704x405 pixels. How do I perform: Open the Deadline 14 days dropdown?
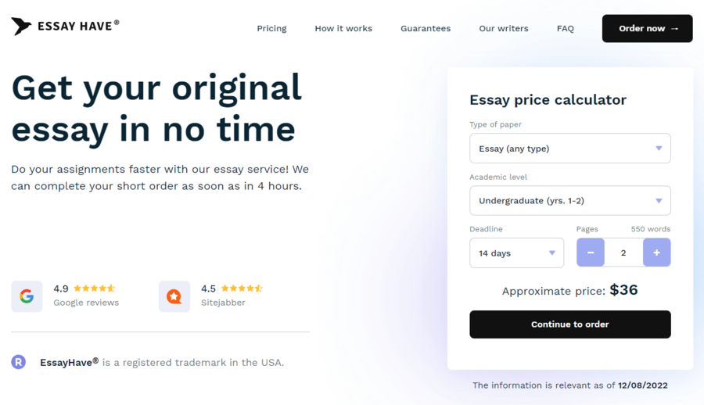(x=517, y=253)
